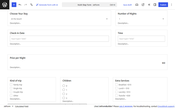175x108 pixels.
Task: Check the Family trip checkbox
Action: click(11, 85)
